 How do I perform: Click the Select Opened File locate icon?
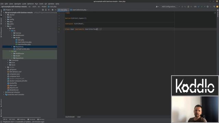[x=43, y=10]
